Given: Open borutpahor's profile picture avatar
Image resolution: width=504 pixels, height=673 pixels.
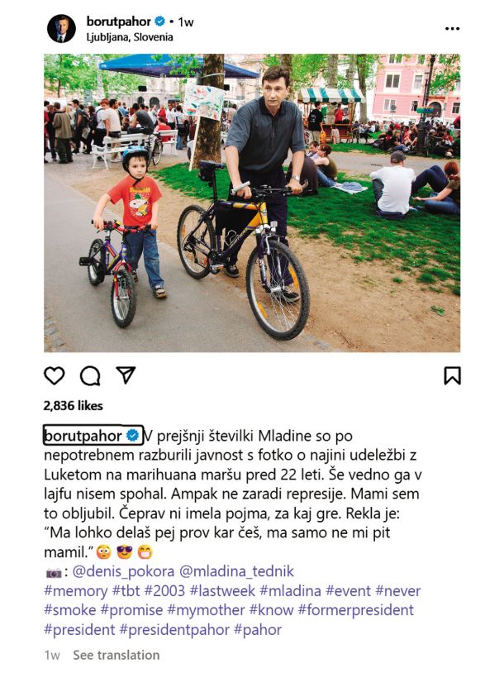Looking at the screenshot, I should (x=61, y=29).
